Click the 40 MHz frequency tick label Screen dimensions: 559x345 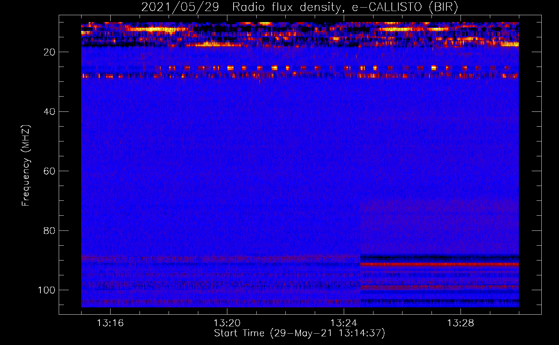(x=49, y=111)
